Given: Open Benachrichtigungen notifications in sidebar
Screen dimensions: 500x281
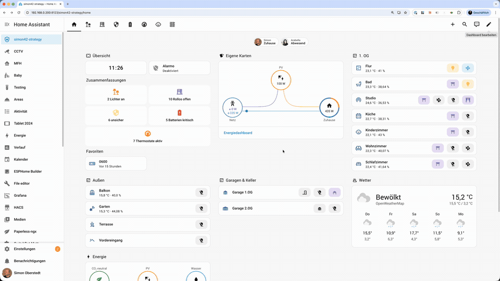Looking at the screenshot, I should coord(31,261).
